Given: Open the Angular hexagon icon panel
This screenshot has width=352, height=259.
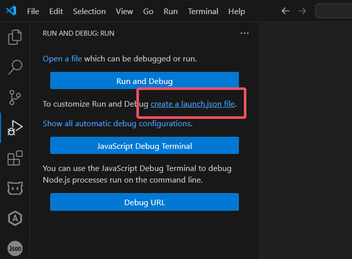Looking at the screenshot, I should (x=15, y=218).
